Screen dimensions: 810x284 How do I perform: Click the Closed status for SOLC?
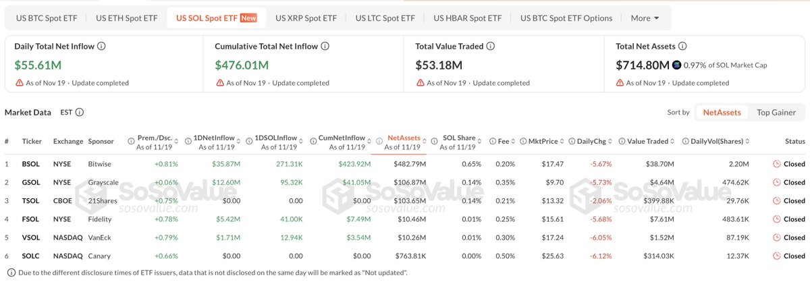point(789,256)
